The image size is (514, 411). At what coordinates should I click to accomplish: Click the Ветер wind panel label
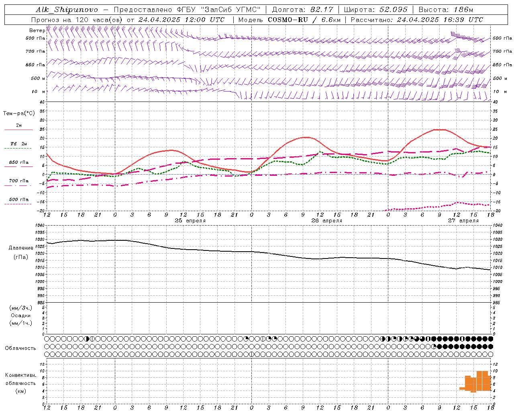(37, 31)
